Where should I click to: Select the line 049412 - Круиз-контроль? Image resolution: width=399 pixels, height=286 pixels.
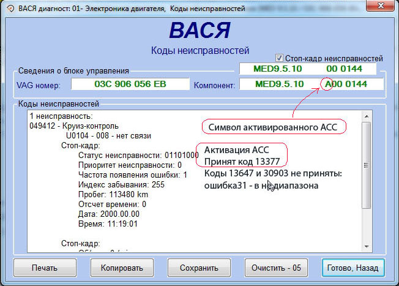click(x=74, y=126)
